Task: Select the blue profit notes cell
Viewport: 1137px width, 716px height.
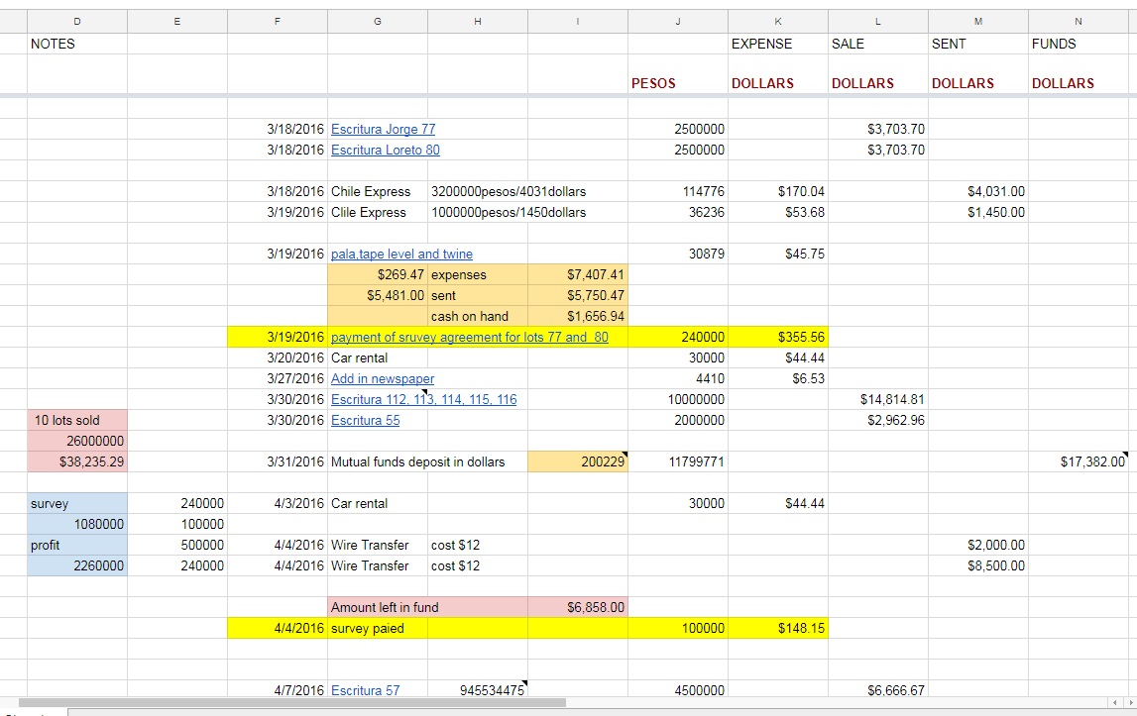Action: 77,545
